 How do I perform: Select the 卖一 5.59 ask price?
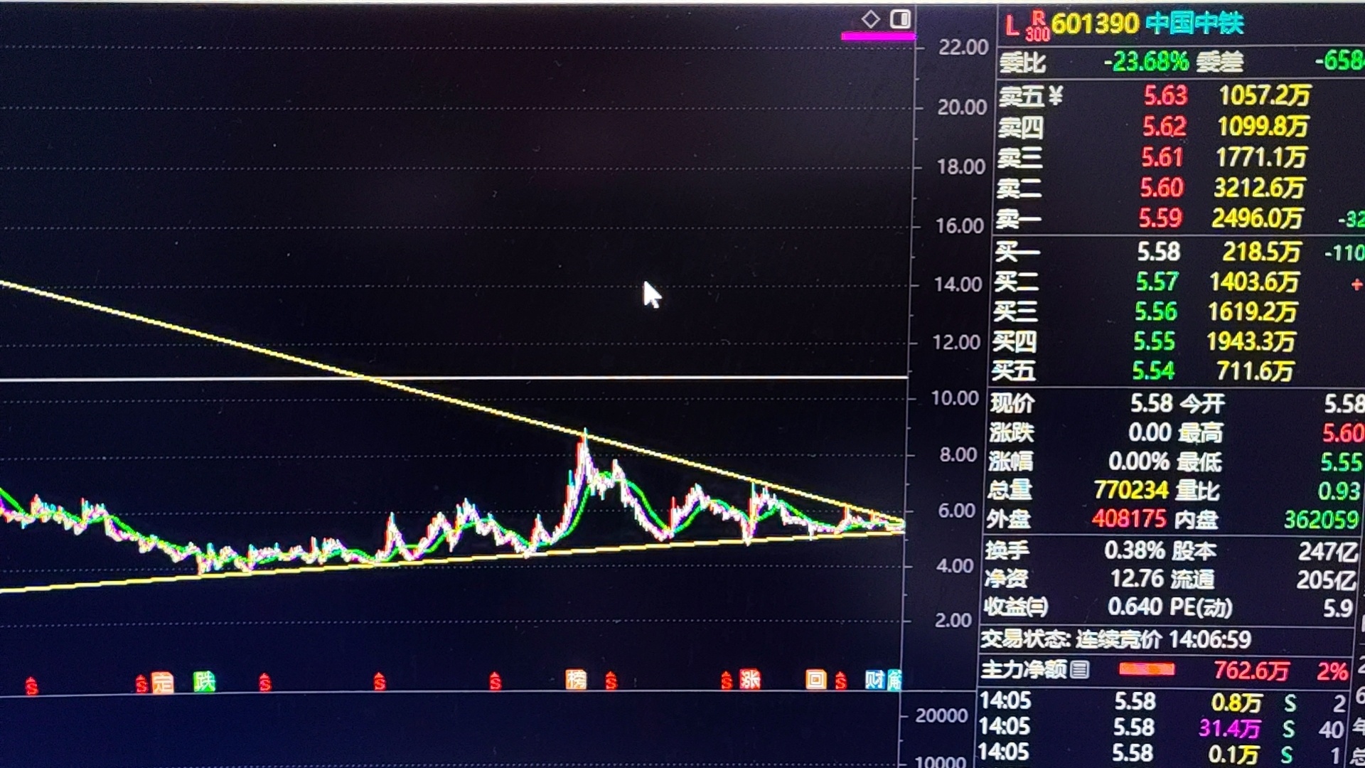1160,218
